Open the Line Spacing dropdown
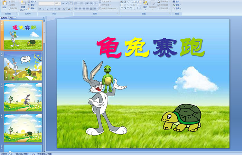 pyautogui.click(x=96, y=3)
